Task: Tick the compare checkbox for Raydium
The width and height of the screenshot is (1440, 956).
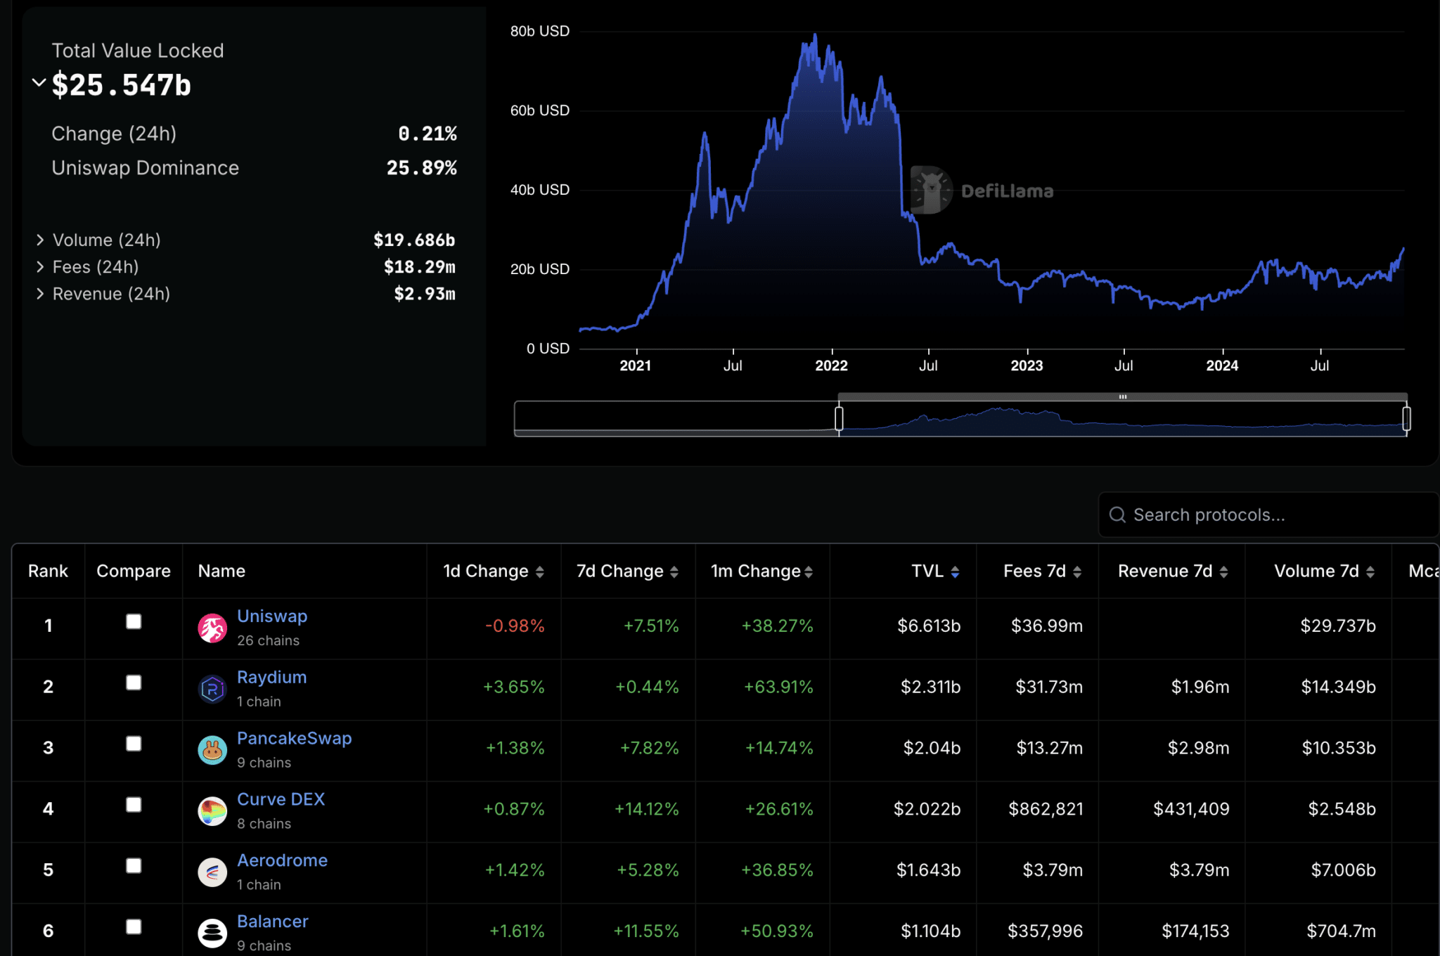Action: [134, 683]
